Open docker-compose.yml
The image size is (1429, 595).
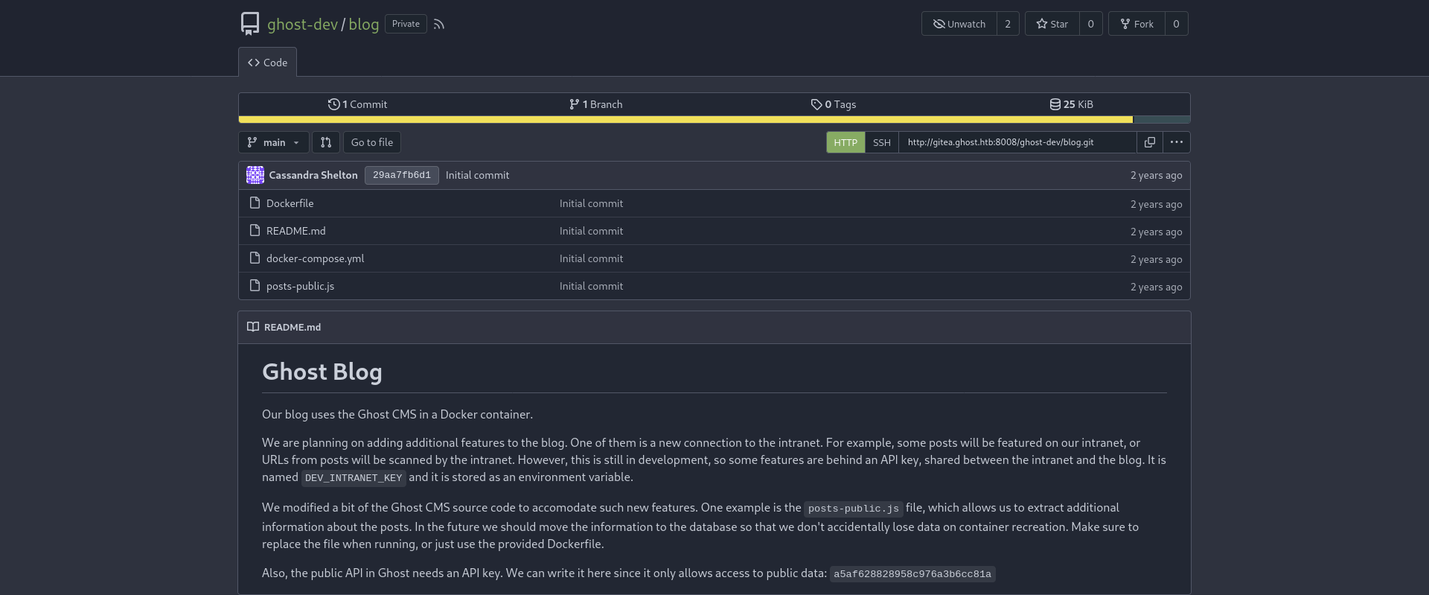click(x=315, y=258)
